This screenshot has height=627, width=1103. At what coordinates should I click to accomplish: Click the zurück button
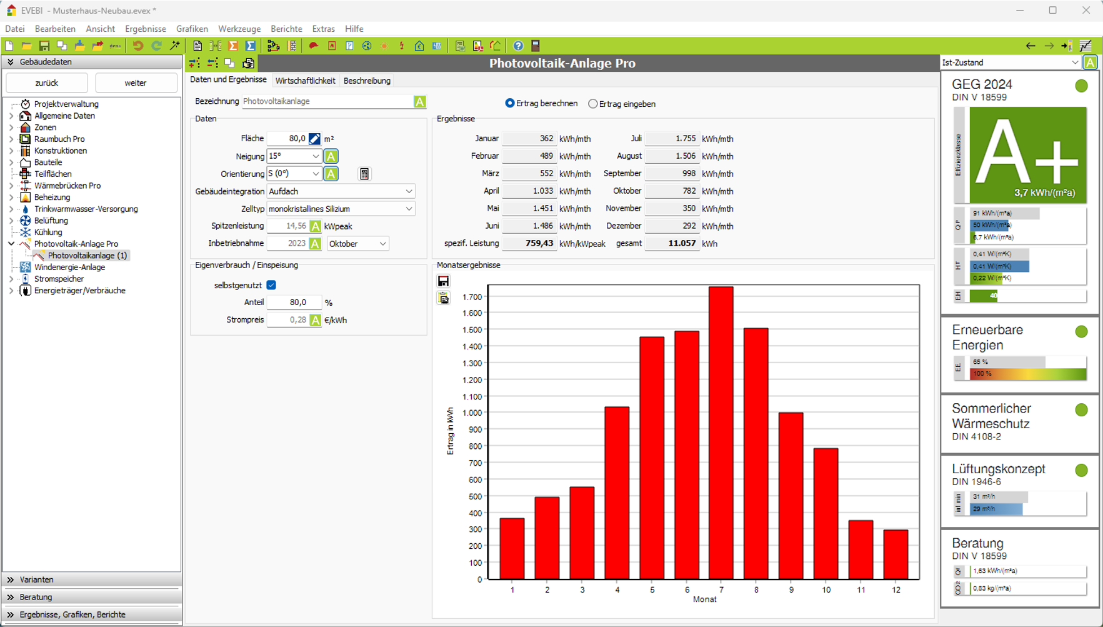(x=47, y=83)
